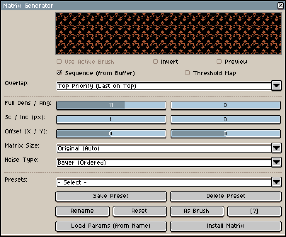
Task: Click the Angle slider in Full Dens row
Action: [x=225, y=105]
